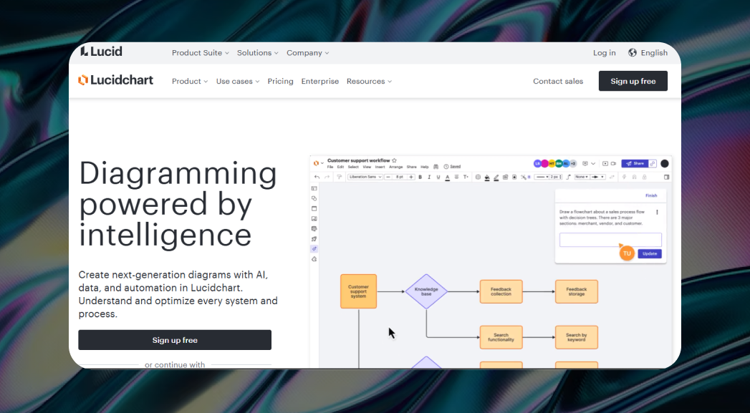Click the Saved clock status icon

(446, 167)
